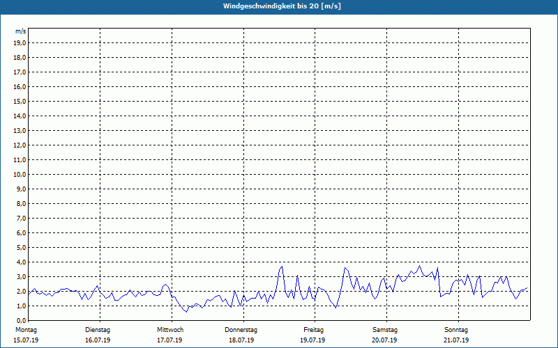Select the Sonntag day label

(455, 329)
